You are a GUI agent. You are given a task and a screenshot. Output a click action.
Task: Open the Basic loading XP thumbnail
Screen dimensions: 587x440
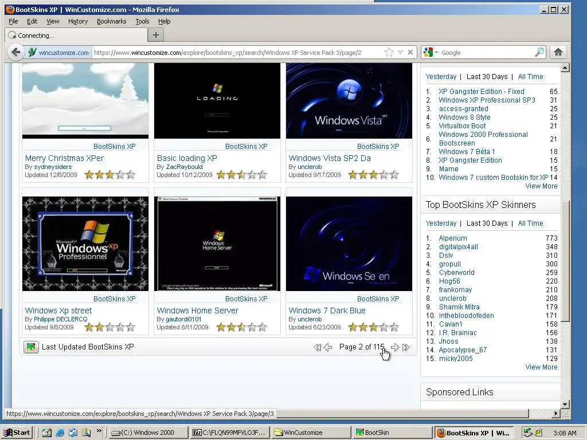[217, 100]
